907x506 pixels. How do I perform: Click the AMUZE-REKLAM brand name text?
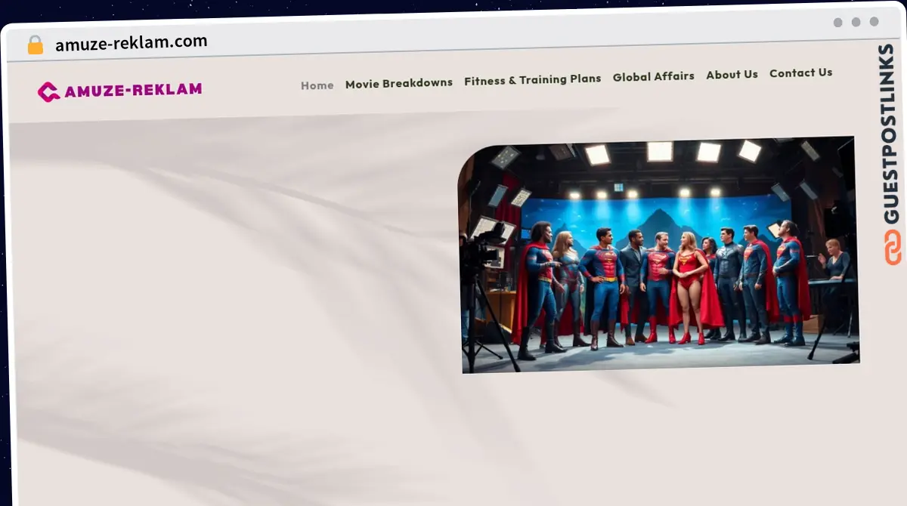(133, 90)
